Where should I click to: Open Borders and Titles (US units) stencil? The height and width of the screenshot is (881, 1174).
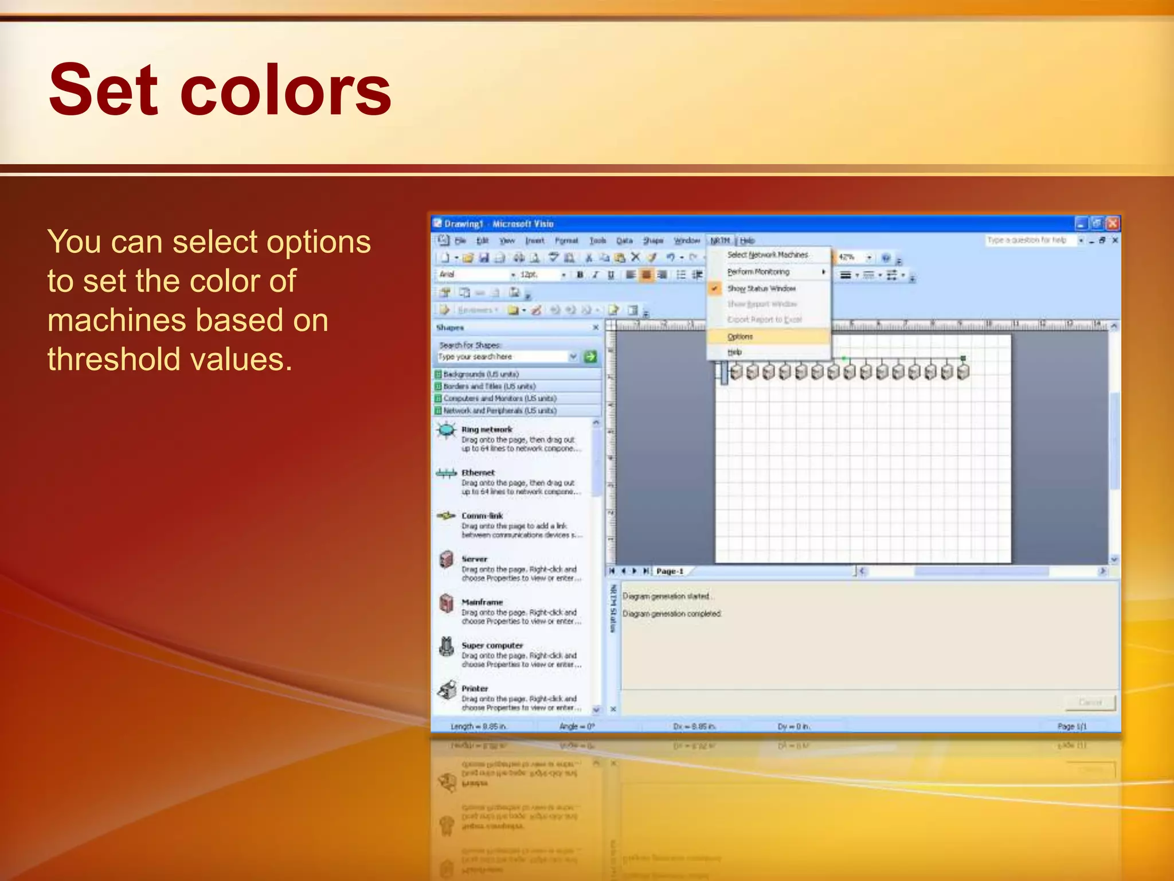(518, 387)
